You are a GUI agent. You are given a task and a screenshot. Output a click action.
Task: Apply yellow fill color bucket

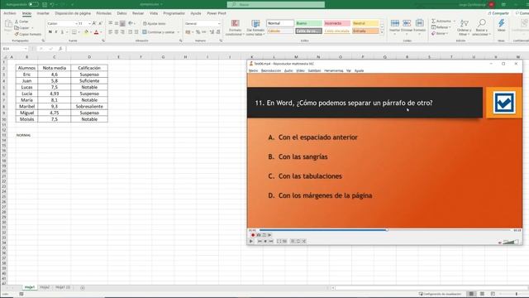click(x=86, y=32)
